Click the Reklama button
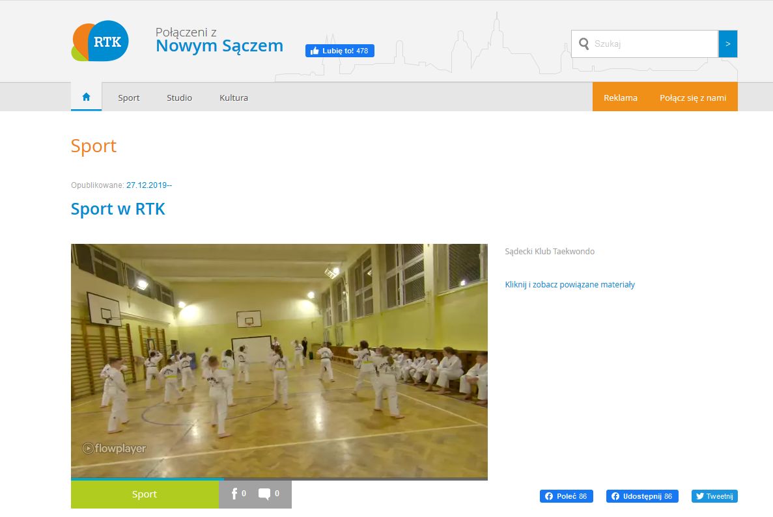The width and height of the screenshot is (773, 517). (620, 98)
